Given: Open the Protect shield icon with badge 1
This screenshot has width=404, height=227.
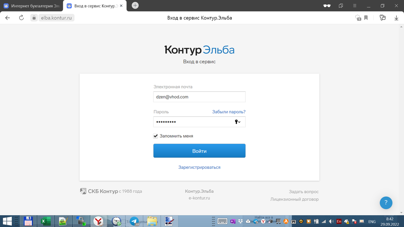Looking at the screenshot, I should (x=358, y=18).
